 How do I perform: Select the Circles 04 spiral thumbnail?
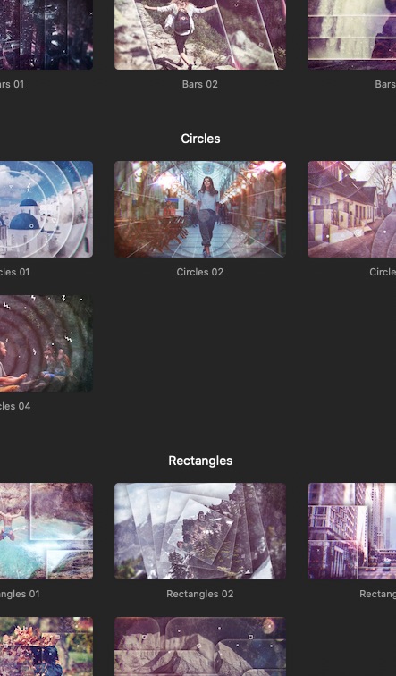tap(46, 343)
